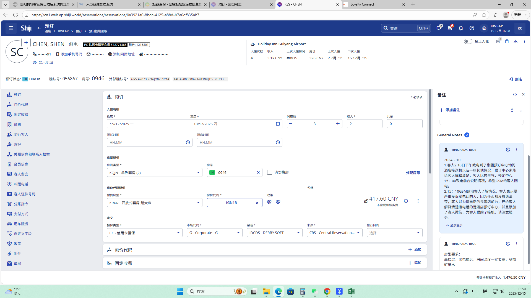Open the help question mark icon
Screen dimensions: 531x298
pos(472,28)
